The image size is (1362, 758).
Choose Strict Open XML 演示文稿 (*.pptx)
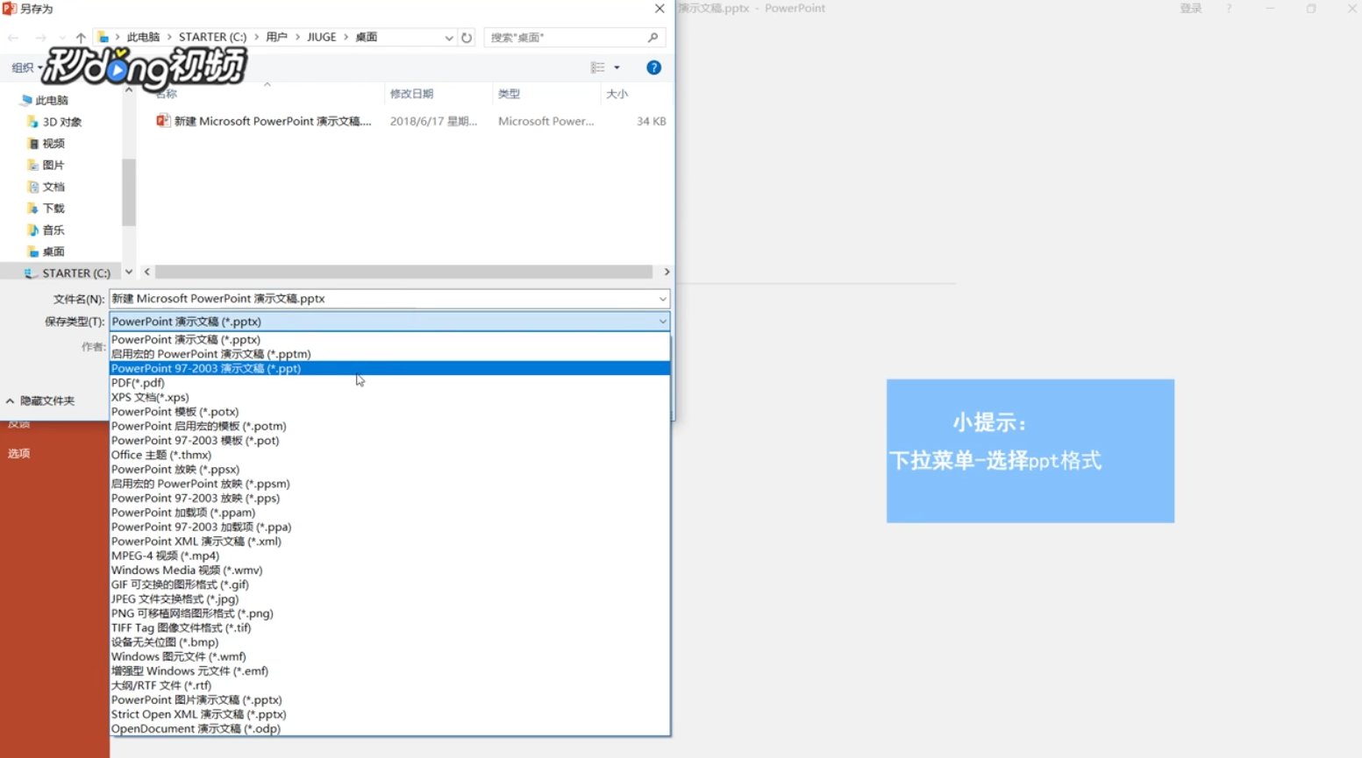coord(389,715)
